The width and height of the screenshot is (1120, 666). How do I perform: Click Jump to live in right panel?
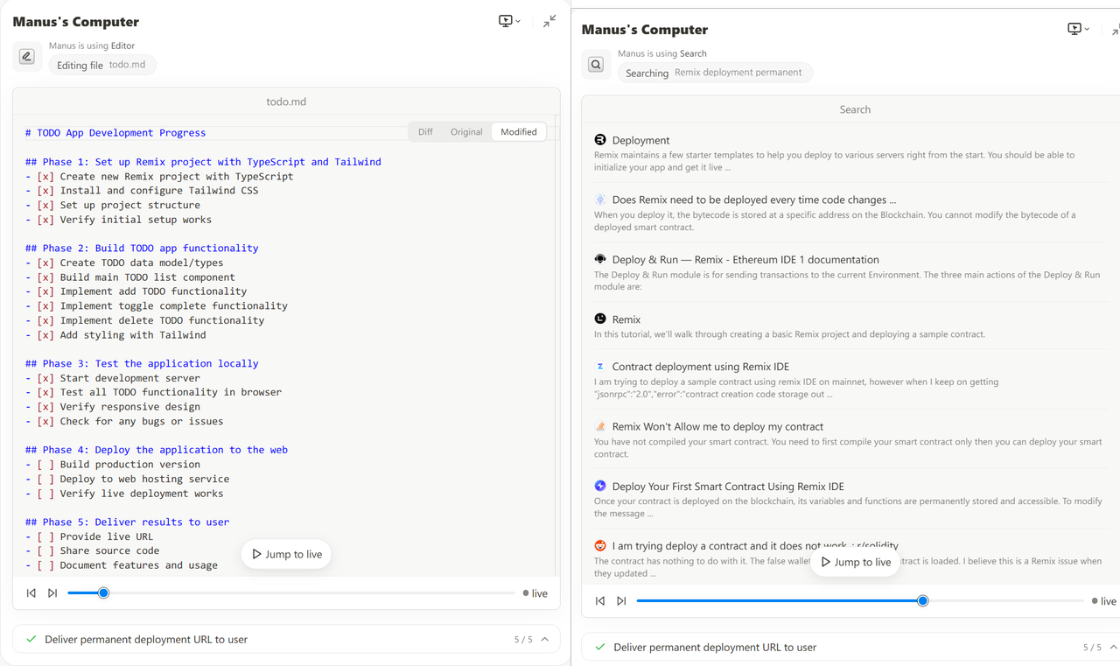pyautogui.click(x=855, y=562)
